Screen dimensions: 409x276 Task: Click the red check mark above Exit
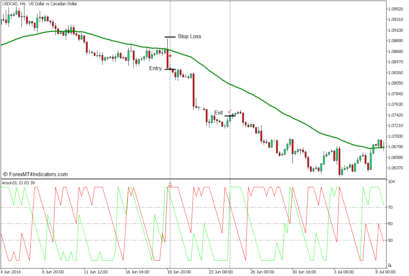[230, 111]
